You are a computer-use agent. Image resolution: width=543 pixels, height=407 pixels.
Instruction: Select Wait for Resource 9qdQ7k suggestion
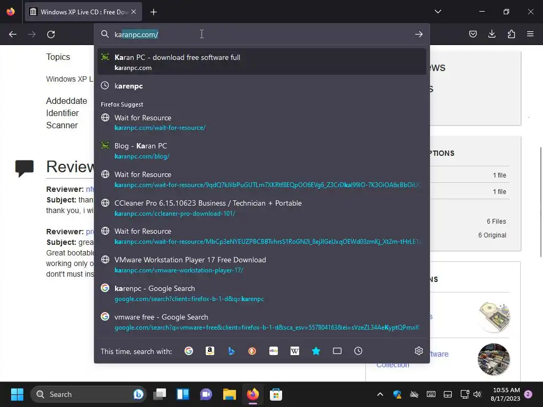(262, 179)
